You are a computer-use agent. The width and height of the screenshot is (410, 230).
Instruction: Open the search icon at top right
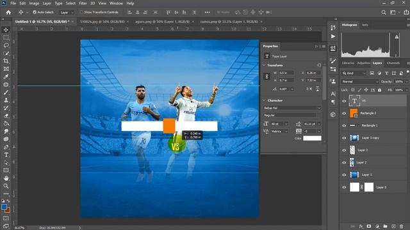click(383, 12)
